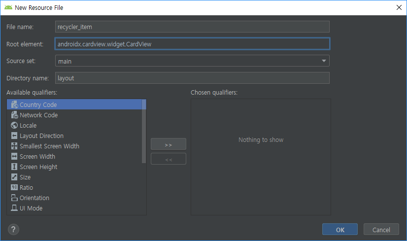Cancel the New Resource File dialog

point(381,229)
